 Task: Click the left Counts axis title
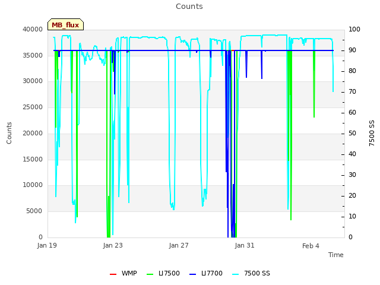[x=9, y=133]
